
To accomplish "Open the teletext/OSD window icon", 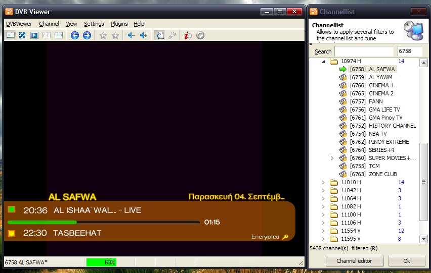I will click(47, 35).
